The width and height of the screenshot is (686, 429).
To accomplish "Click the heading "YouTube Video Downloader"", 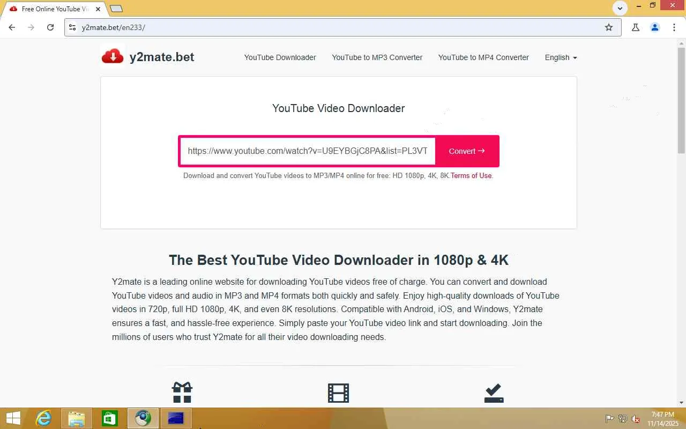I will [x=339, y=108].
